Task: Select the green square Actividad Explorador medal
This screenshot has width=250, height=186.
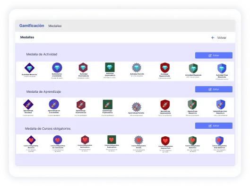Action: [110, 67]
